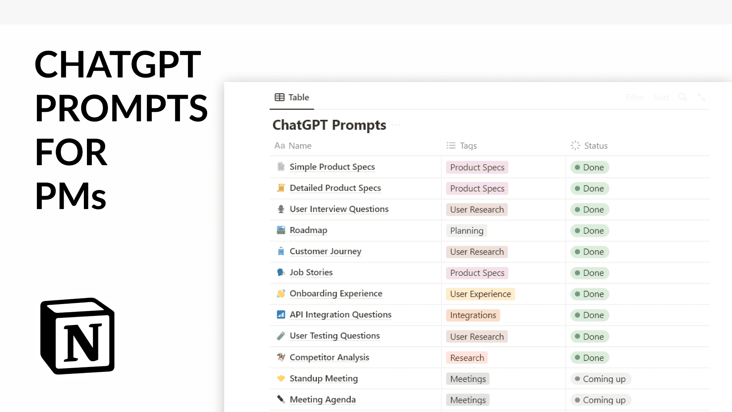Open the ChatGPT Prompts options via the ellipsis
732x412 pixels.
click(396, 125)
